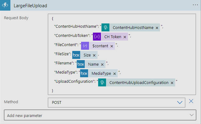Image resolution: width=201 pixels, height=124 pixels.
Task: Click the Azure Function icon beside LargeFileUpload
Action: [x=5, y=5]
